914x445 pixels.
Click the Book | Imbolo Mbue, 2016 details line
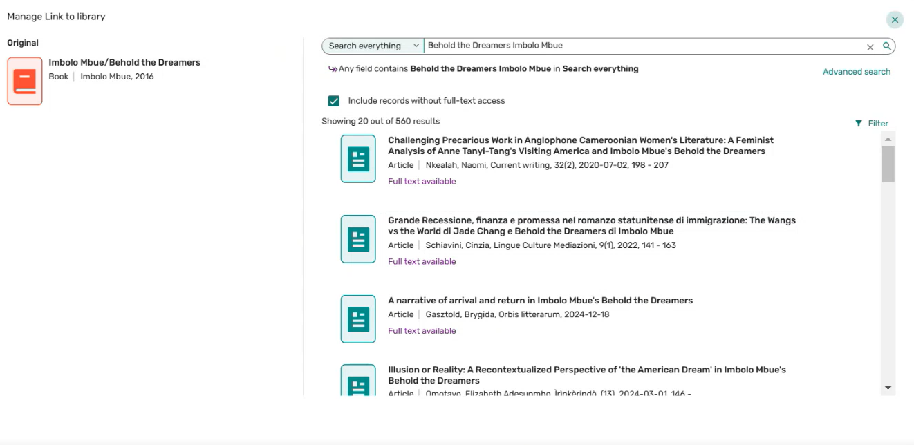(101, 77)
